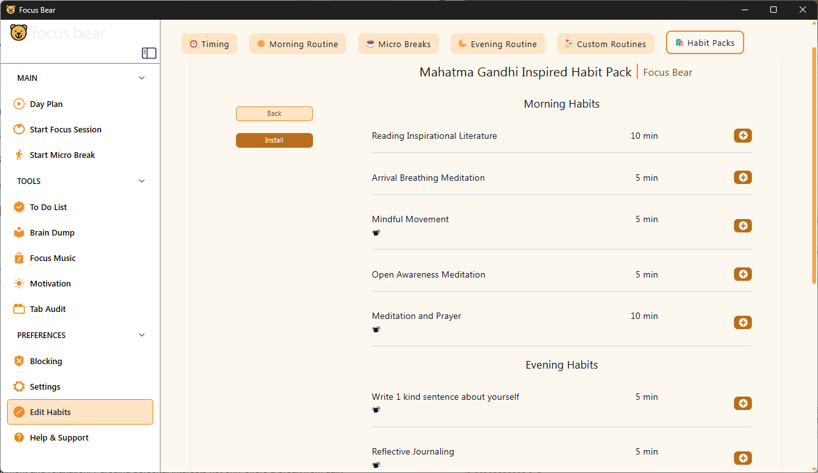This screenshot has width=818, height=473.
Task: Select the Habit Packs tab
Action: 705,43
